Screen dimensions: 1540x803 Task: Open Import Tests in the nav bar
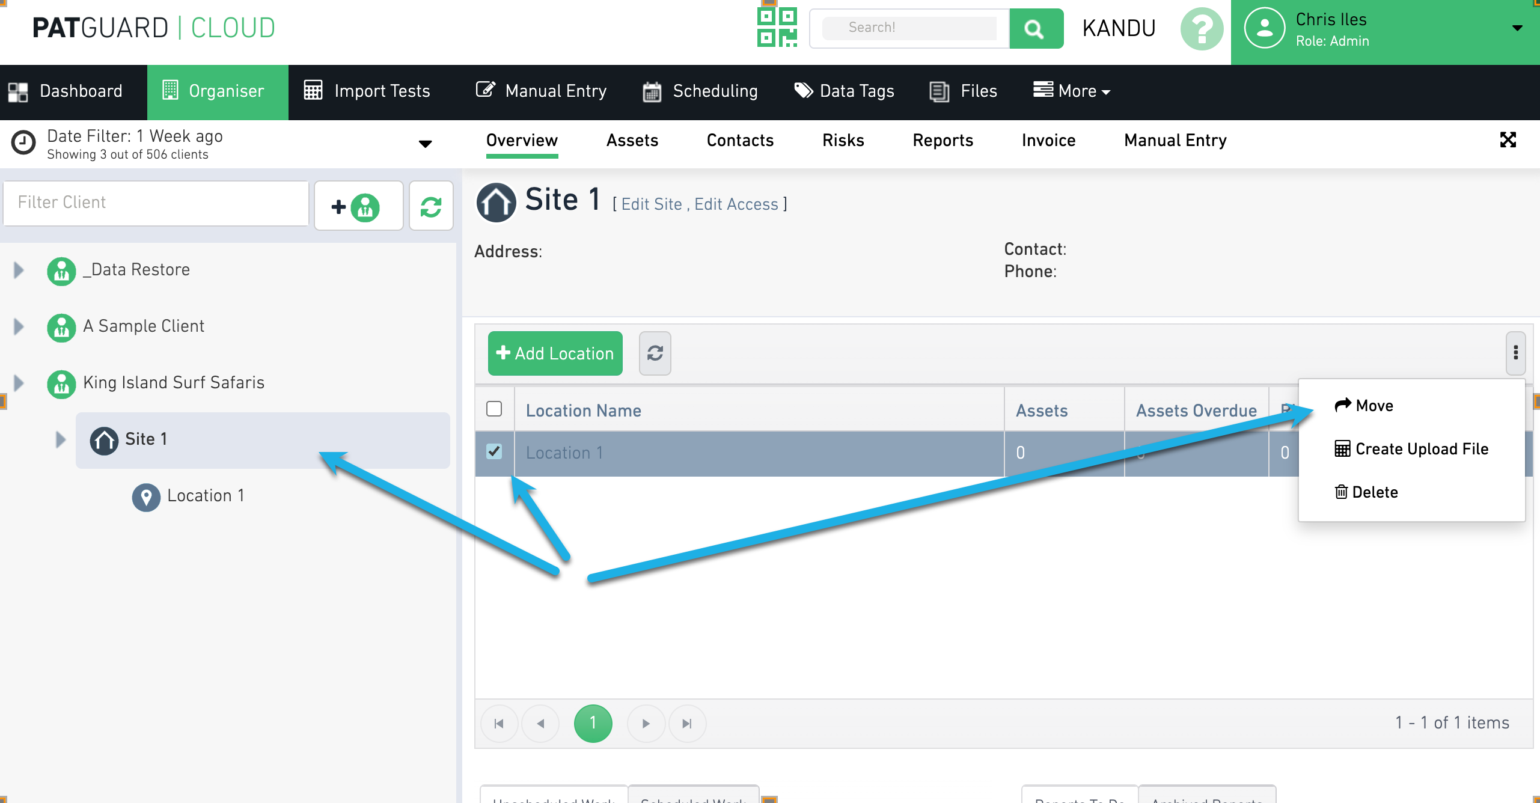(x=367, y=91)
